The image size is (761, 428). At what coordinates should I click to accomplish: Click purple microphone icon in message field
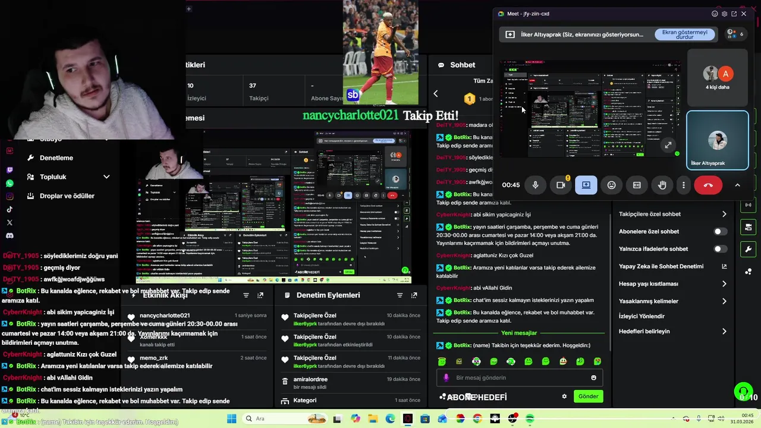pos(446,377)
